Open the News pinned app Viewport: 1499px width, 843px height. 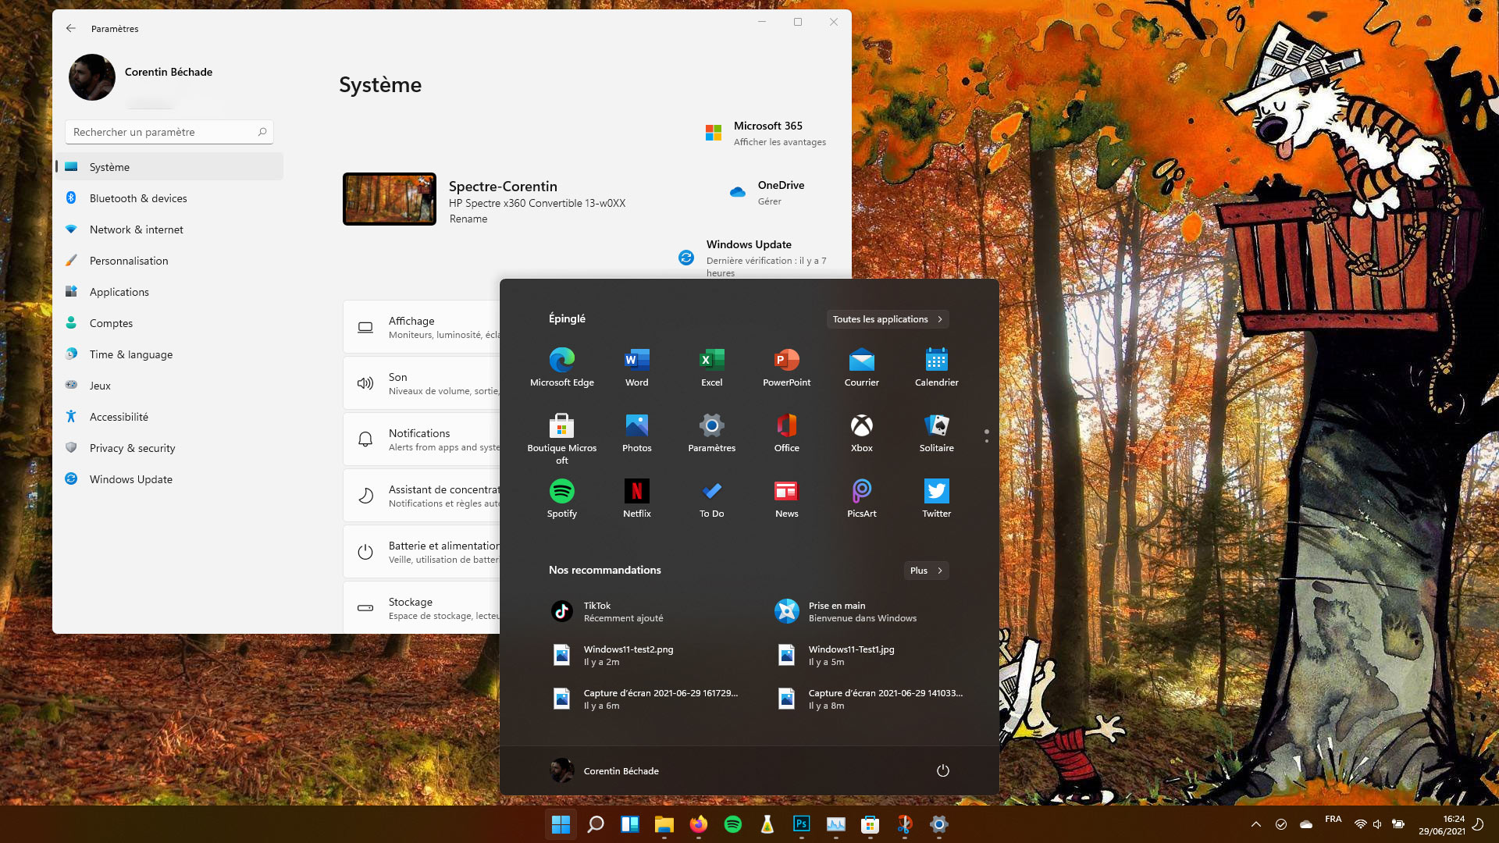(786, 498)
